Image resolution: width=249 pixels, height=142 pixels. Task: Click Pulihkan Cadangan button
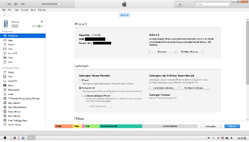(x=195, y=88)
